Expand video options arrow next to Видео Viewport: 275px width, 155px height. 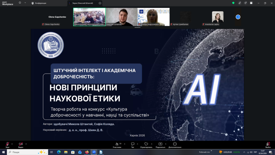point(26,144)
